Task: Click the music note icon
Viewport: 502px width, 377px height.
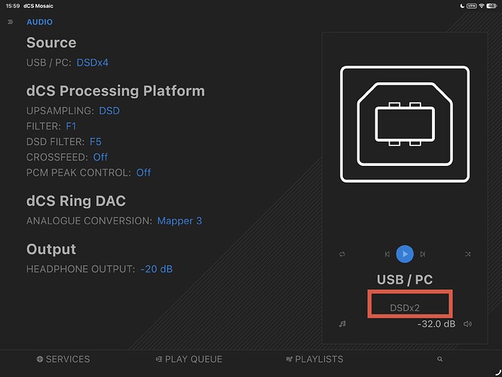Action: [x=342, y=323]
